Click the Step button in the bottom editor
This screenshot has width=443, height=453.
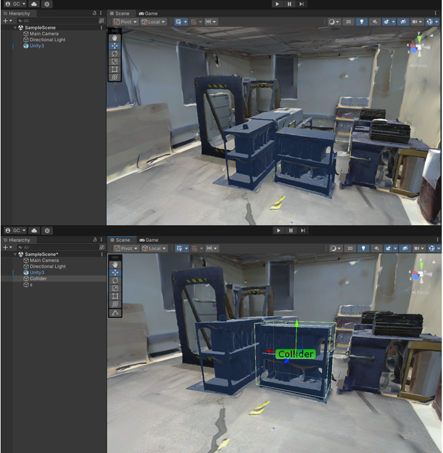tap(302, 231)
